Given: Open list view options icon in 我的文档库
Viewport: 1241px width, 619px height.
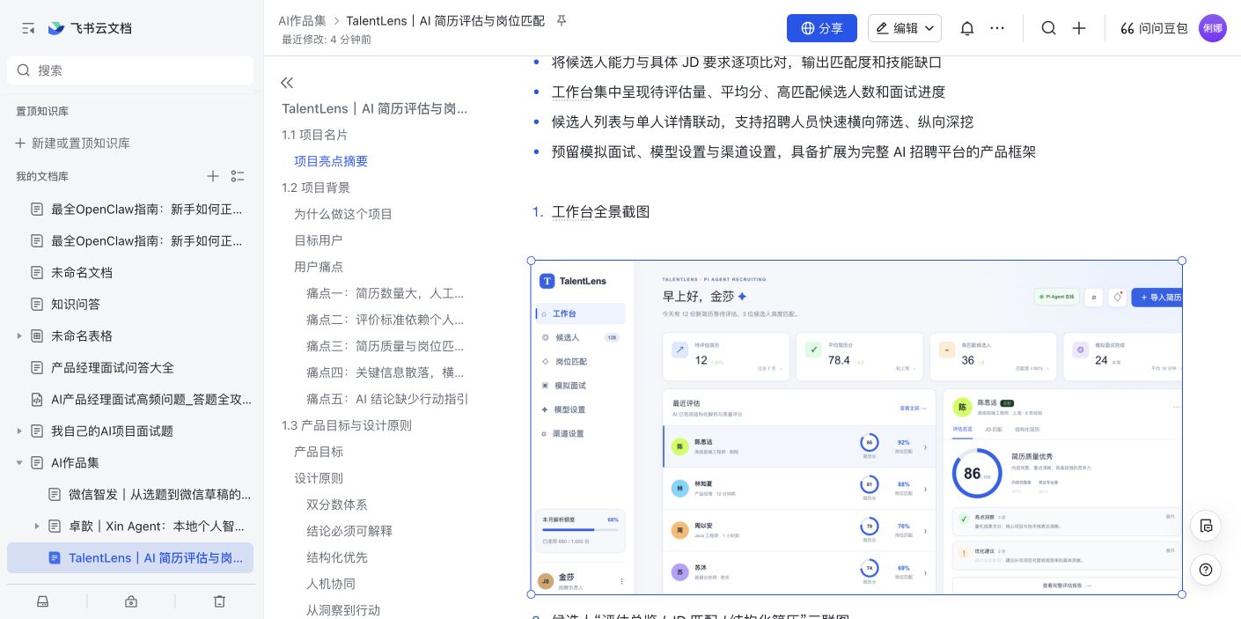Looking at the screenshot, I should [x=238, y=176].
